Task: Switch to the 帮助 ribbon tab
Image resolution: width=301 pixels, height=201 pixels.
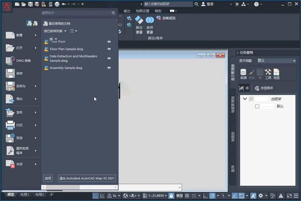Action: pyautogui.click(x=158, y=11)
